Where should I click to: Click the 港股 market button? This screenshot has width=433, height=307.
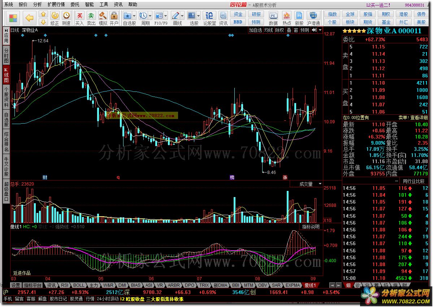coord(403,14)
